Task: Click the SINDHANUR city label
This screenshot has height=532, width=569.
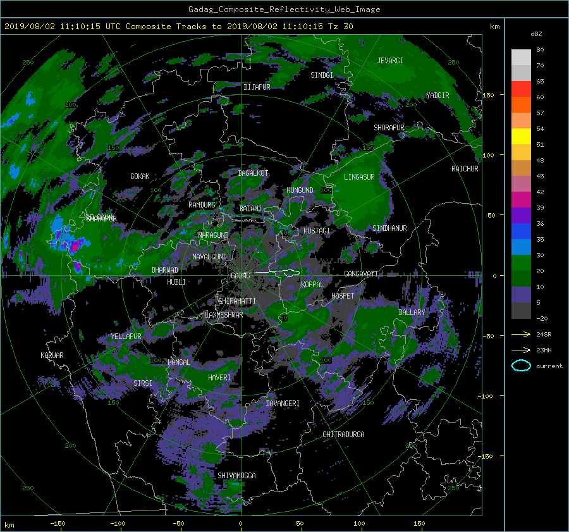Action: coord(389,228)
